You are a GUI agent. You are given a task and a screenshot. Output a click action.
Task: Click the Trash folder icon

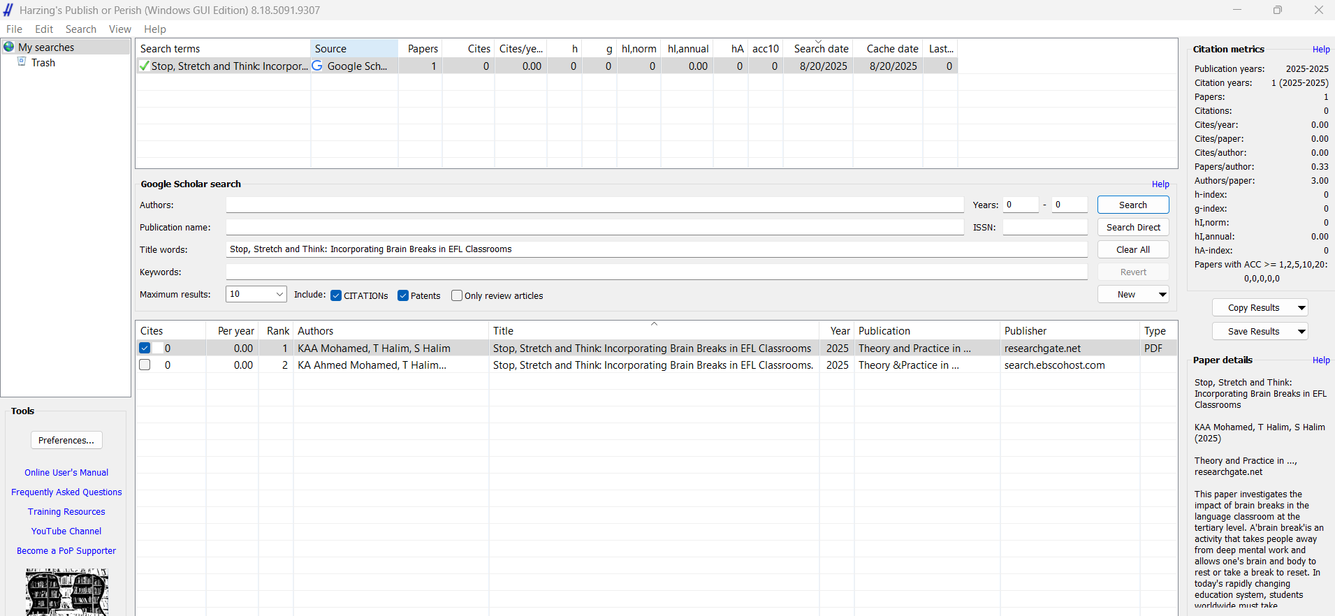(22, 61)
